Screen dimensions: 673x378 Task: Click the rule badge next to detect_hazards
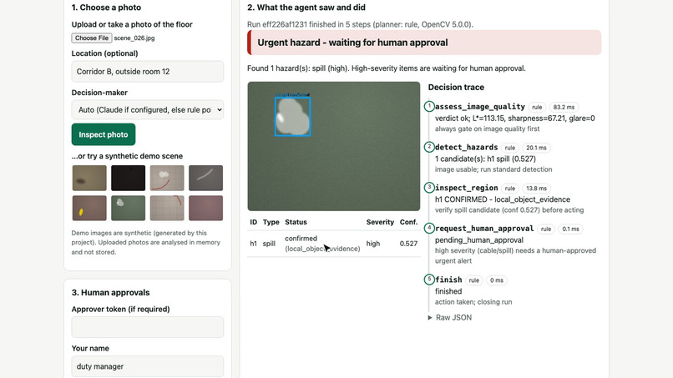point(510,148)
